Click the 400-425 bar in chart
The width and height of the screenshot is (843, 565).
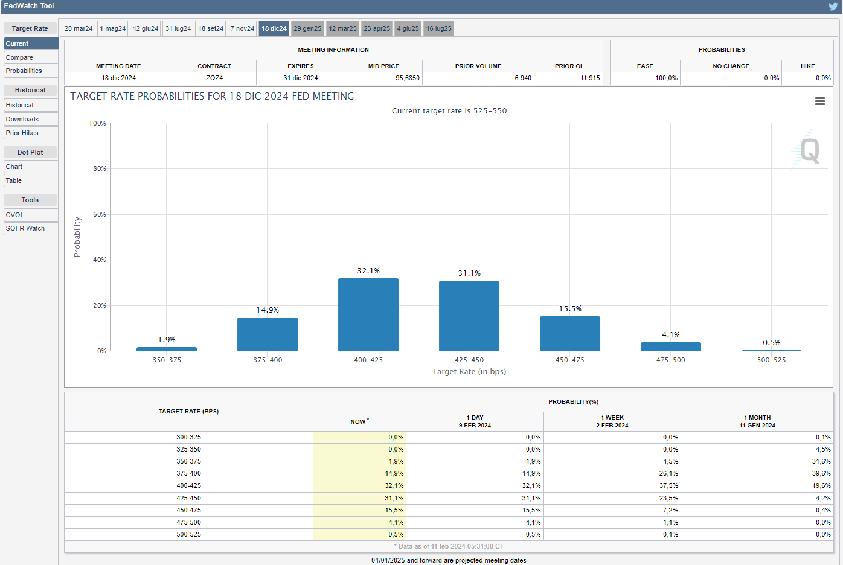pyautogui.click(x=368, y=314)
